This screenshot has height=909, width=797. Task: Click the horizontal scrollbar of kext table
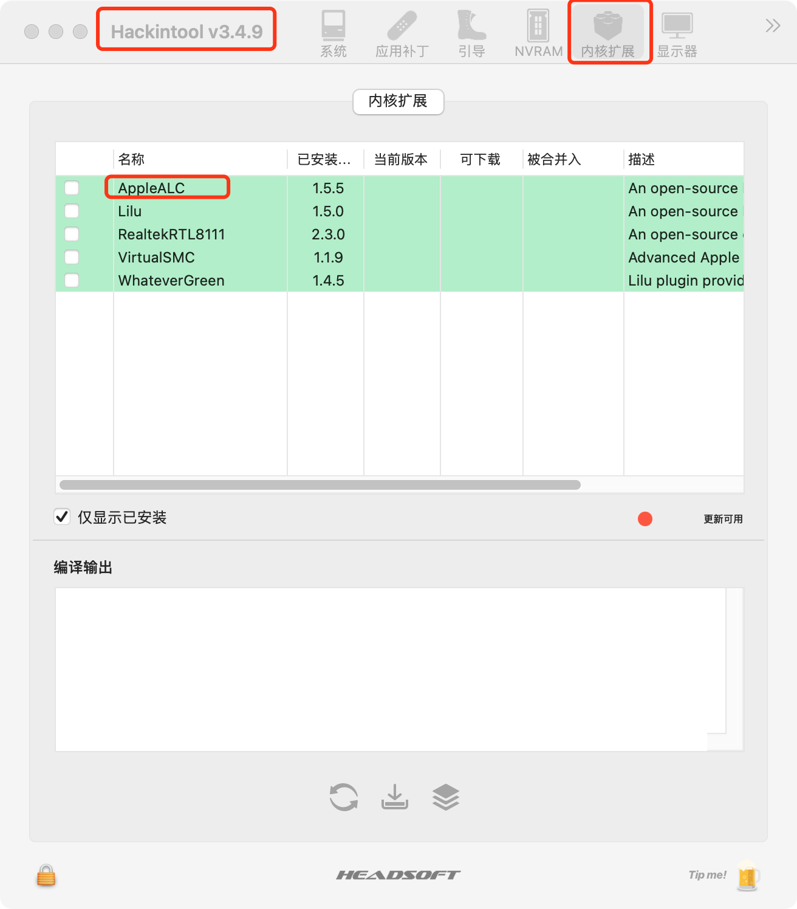point(320,485)
